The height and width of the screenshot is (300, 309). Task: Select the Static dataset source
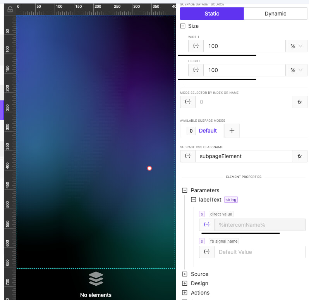(212, 14)
